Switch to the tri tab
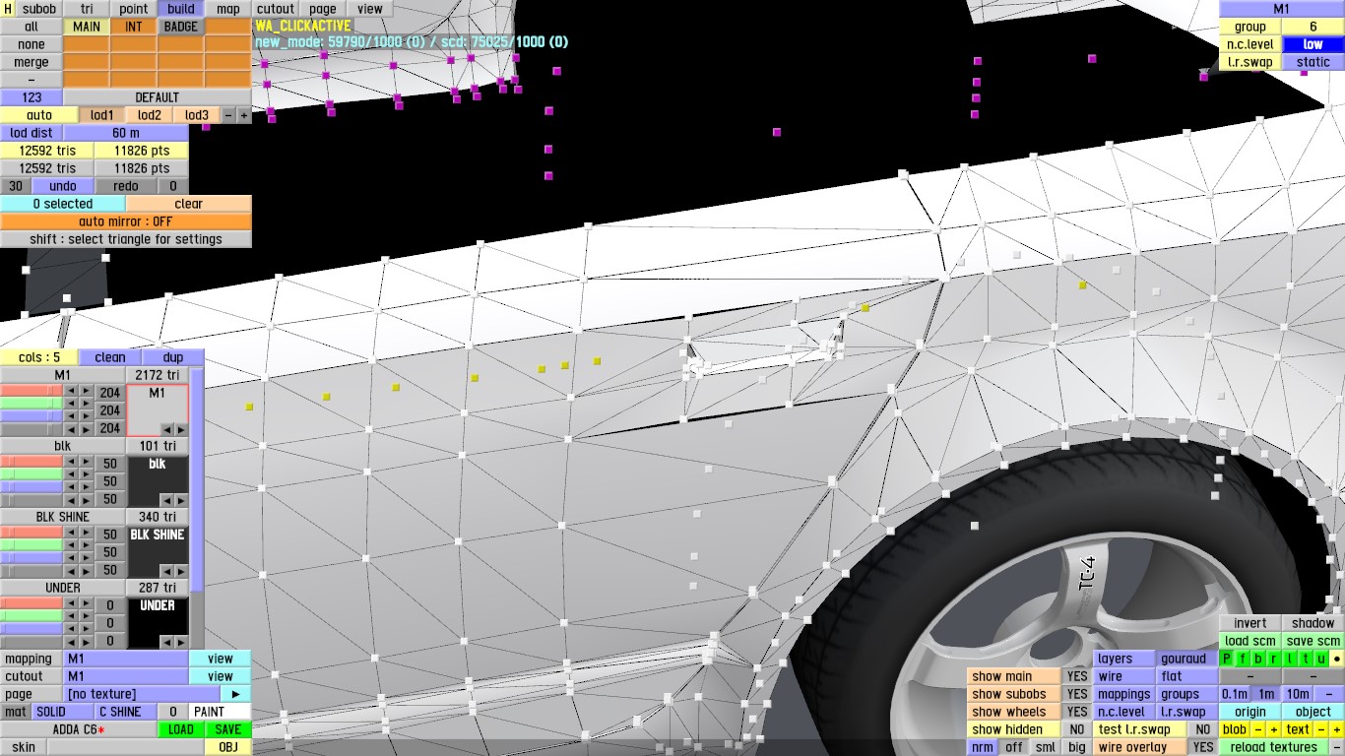Viewport: 1345px width, 756px height. [x=87, y=9]
